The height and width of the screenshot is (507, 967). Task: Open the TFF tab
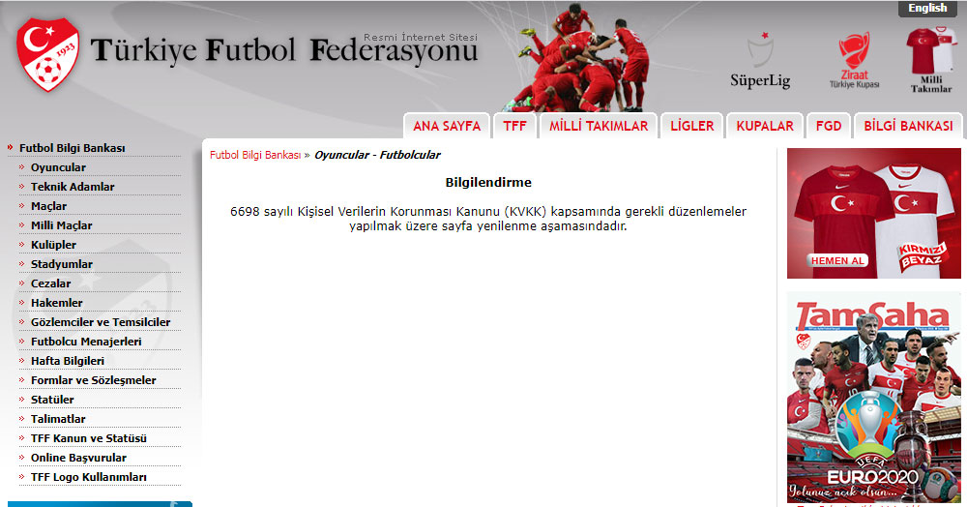[515, 126]
